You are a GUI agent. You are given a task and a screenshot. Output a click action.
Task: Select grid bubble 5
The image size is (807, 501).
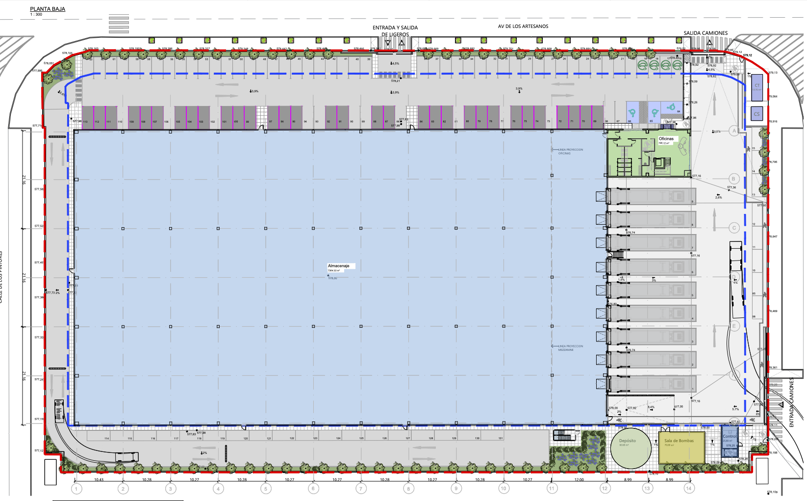click(266, 489)
